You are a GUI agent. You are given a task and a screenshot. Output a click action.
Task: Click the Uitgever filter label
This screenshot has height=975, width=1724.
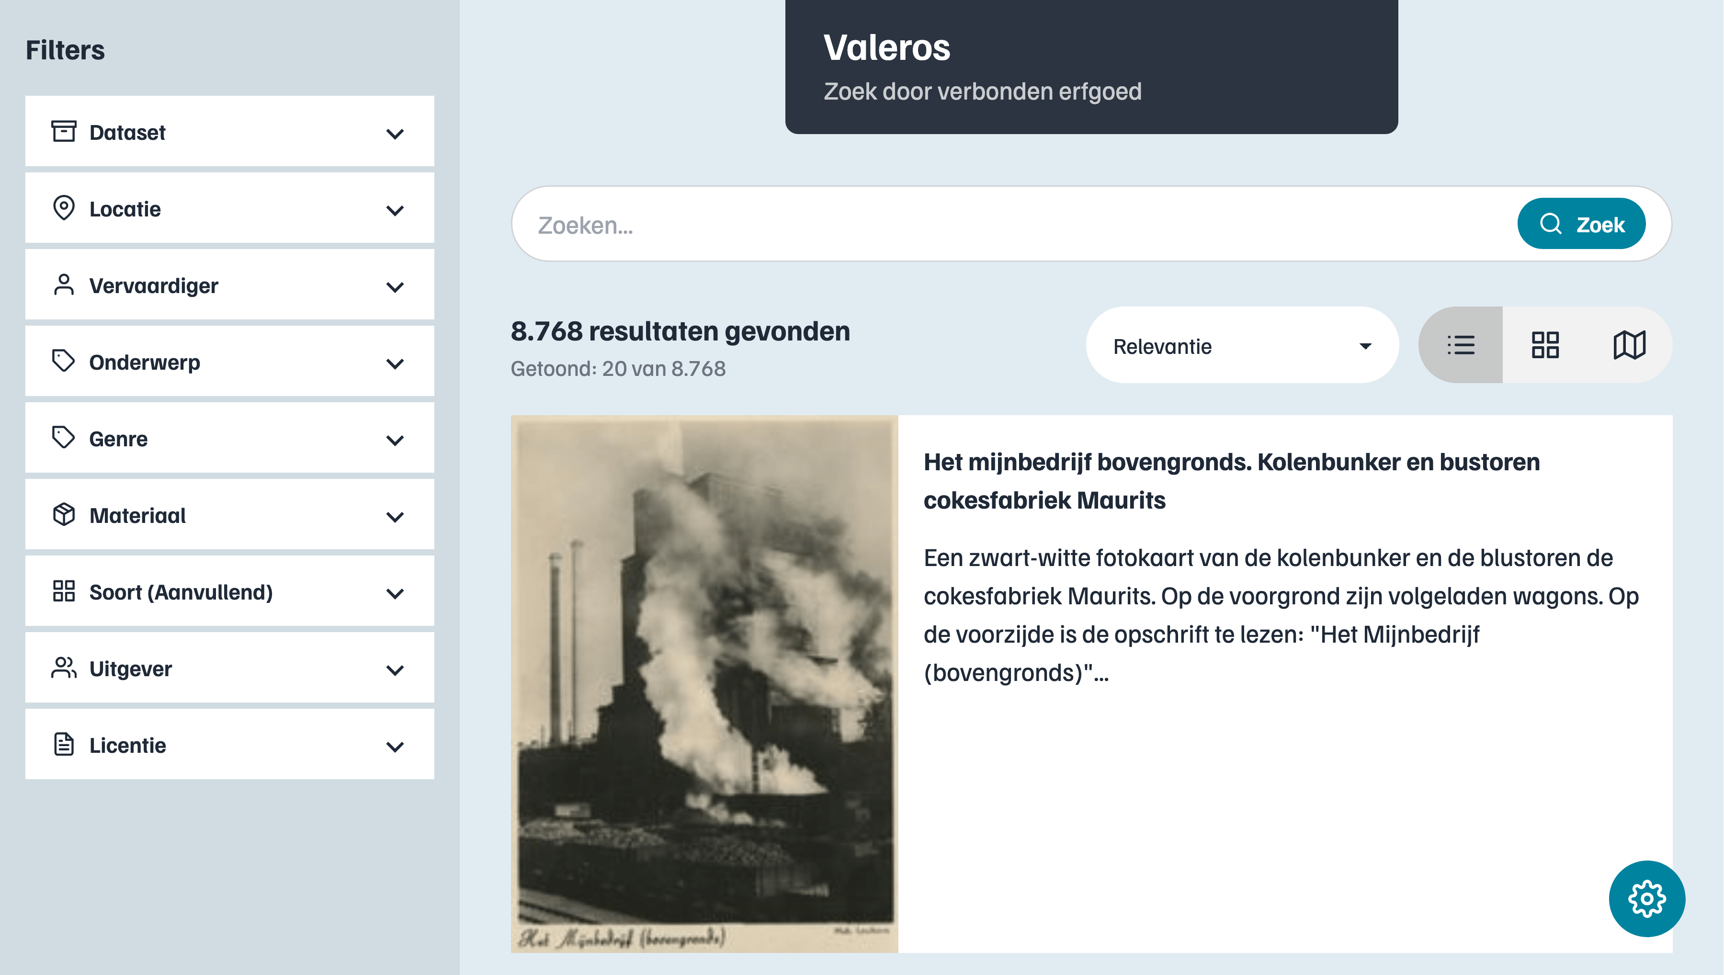pyautogui.click(x=131, y=669)
